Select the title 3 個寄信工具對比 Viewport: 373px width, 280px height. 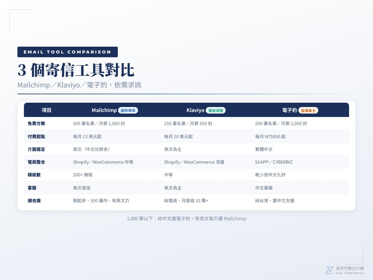pos(76,70)
